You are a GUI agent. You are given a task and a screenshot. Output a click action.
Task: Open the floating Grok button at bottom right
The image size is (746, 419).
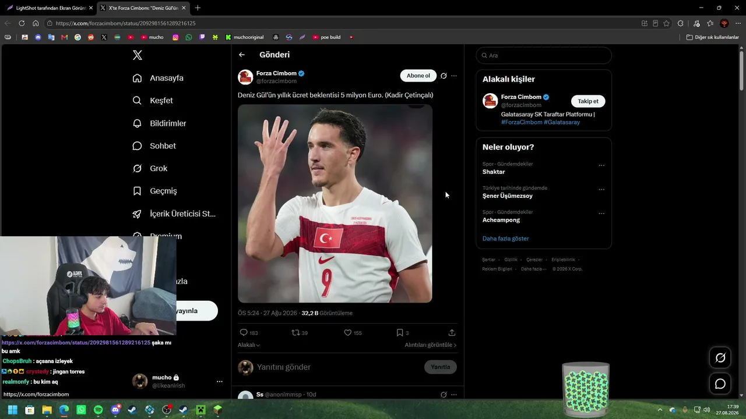point(720,358)
